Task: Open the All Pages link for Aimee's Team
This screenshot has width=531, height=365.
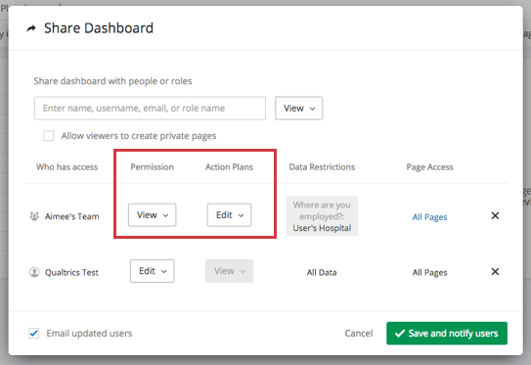Action: [429, 217]
